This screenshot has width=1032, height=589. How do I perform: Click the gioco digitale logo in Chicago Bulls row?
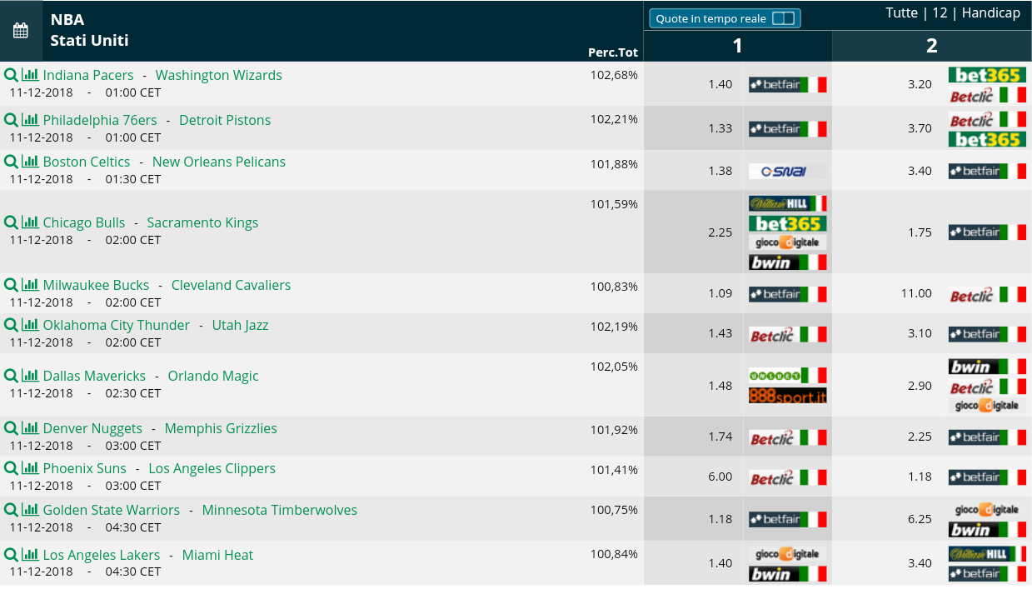787,242
